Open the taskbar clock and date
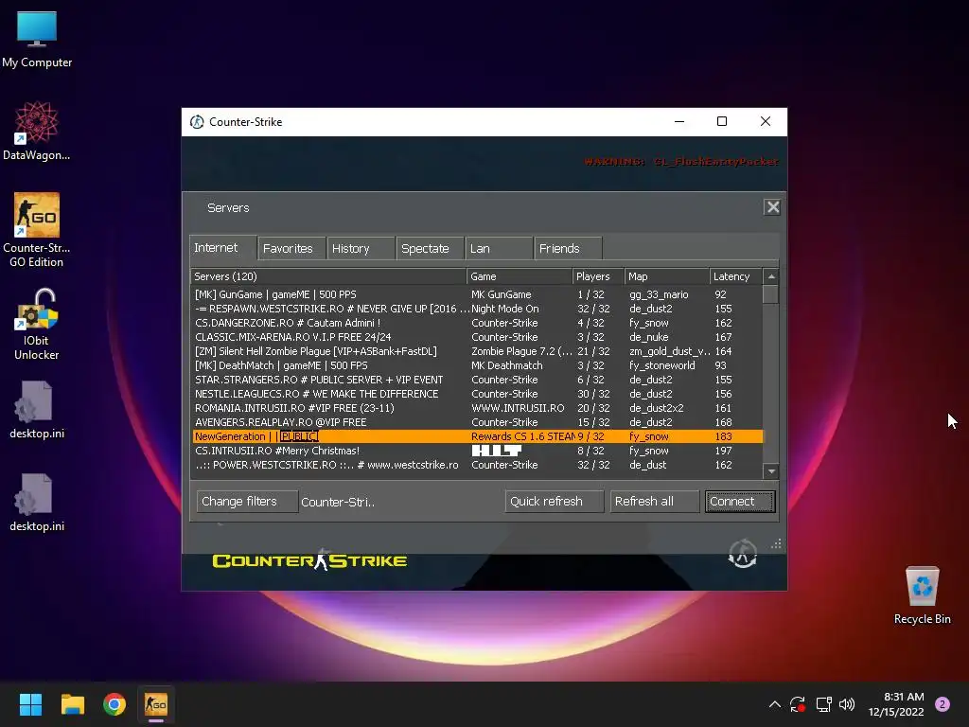Screen dimensions: 969x727 [896, 704]
